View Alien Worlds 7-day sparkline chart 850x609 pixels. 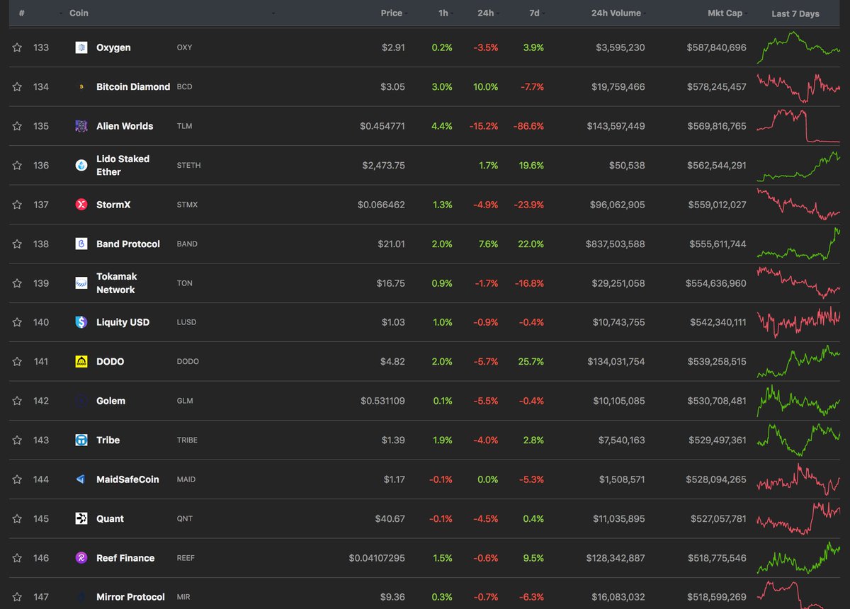tap(798, 126)
